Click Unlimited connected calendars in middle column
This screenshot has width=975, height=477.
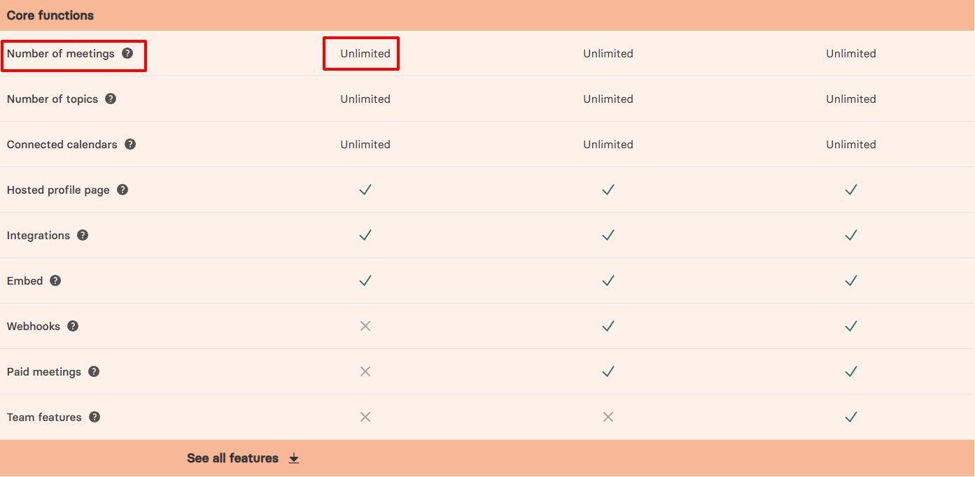click(x=608, y=144)
